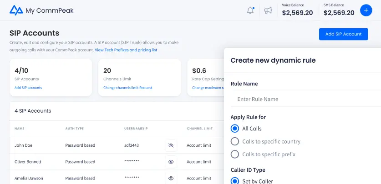Click the SMS Balance amount

(339, 13)
